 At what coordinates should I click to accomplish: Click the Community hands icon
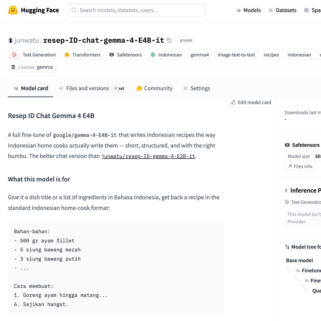coord(139,88)
